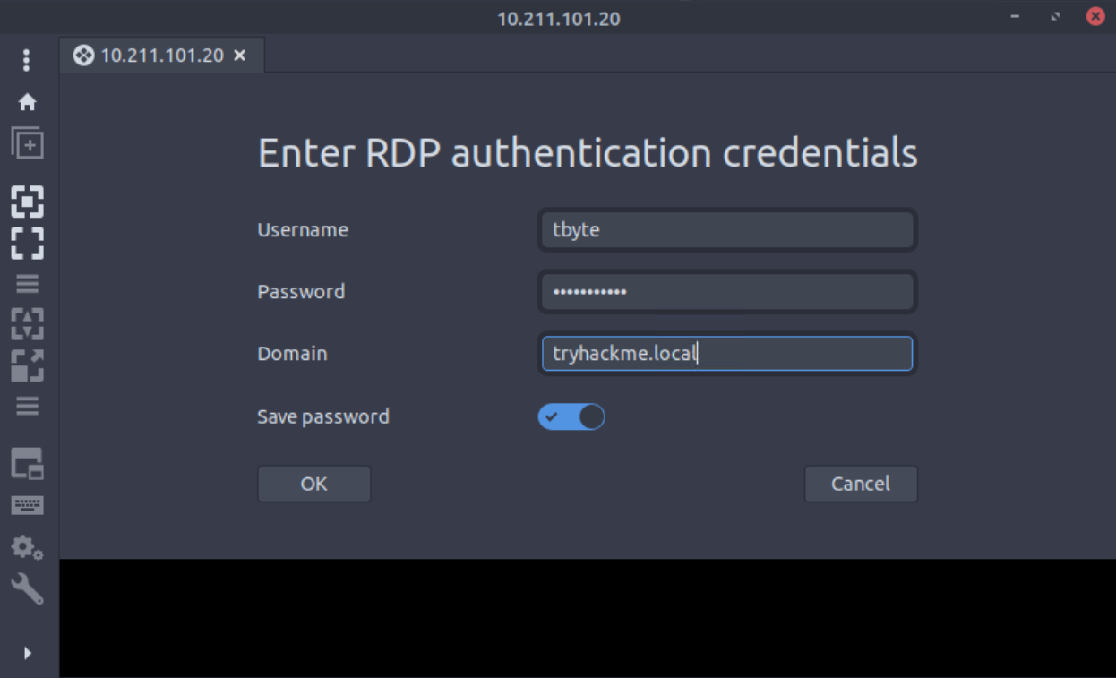Open the options menu below the scaled mode icon
This screenshot has height=678, width=1116.
27,407
